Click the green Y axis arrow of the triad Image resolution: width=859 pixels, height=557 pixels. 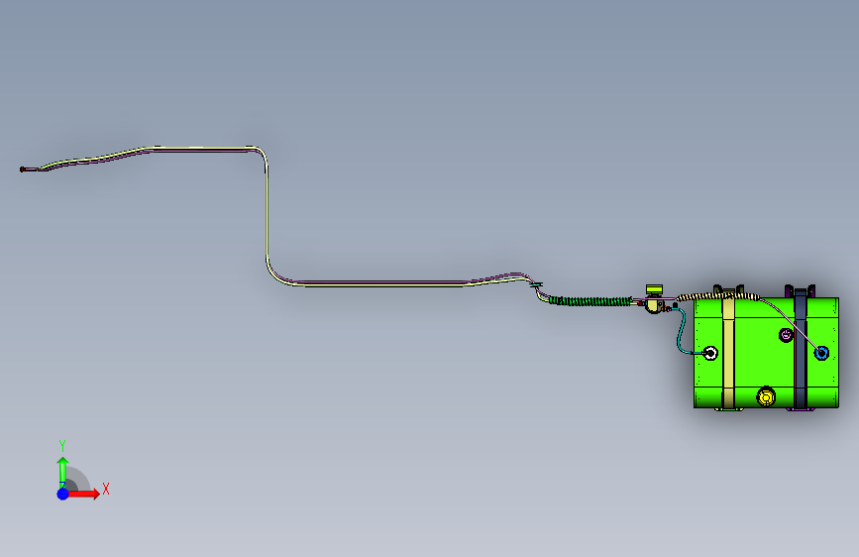[x=62, y=472]
